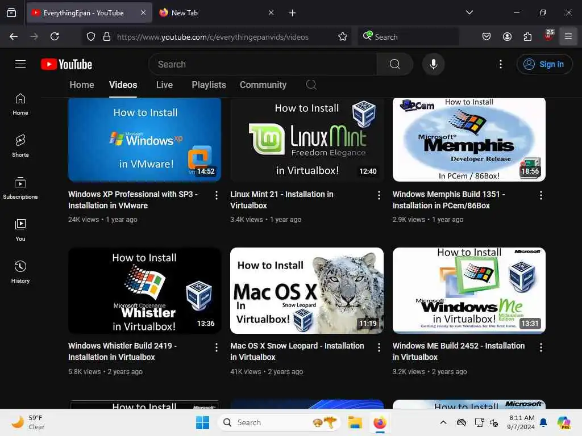
Task: Open action menu for Snow Leopard video
Action: click(379, 347)
